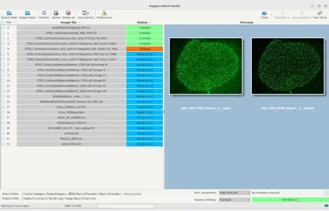Image resolution: width=329 pixels, height=211 pixels.
Task: Toggle the select-all tasks checkbox
Action: click(2, 22)
